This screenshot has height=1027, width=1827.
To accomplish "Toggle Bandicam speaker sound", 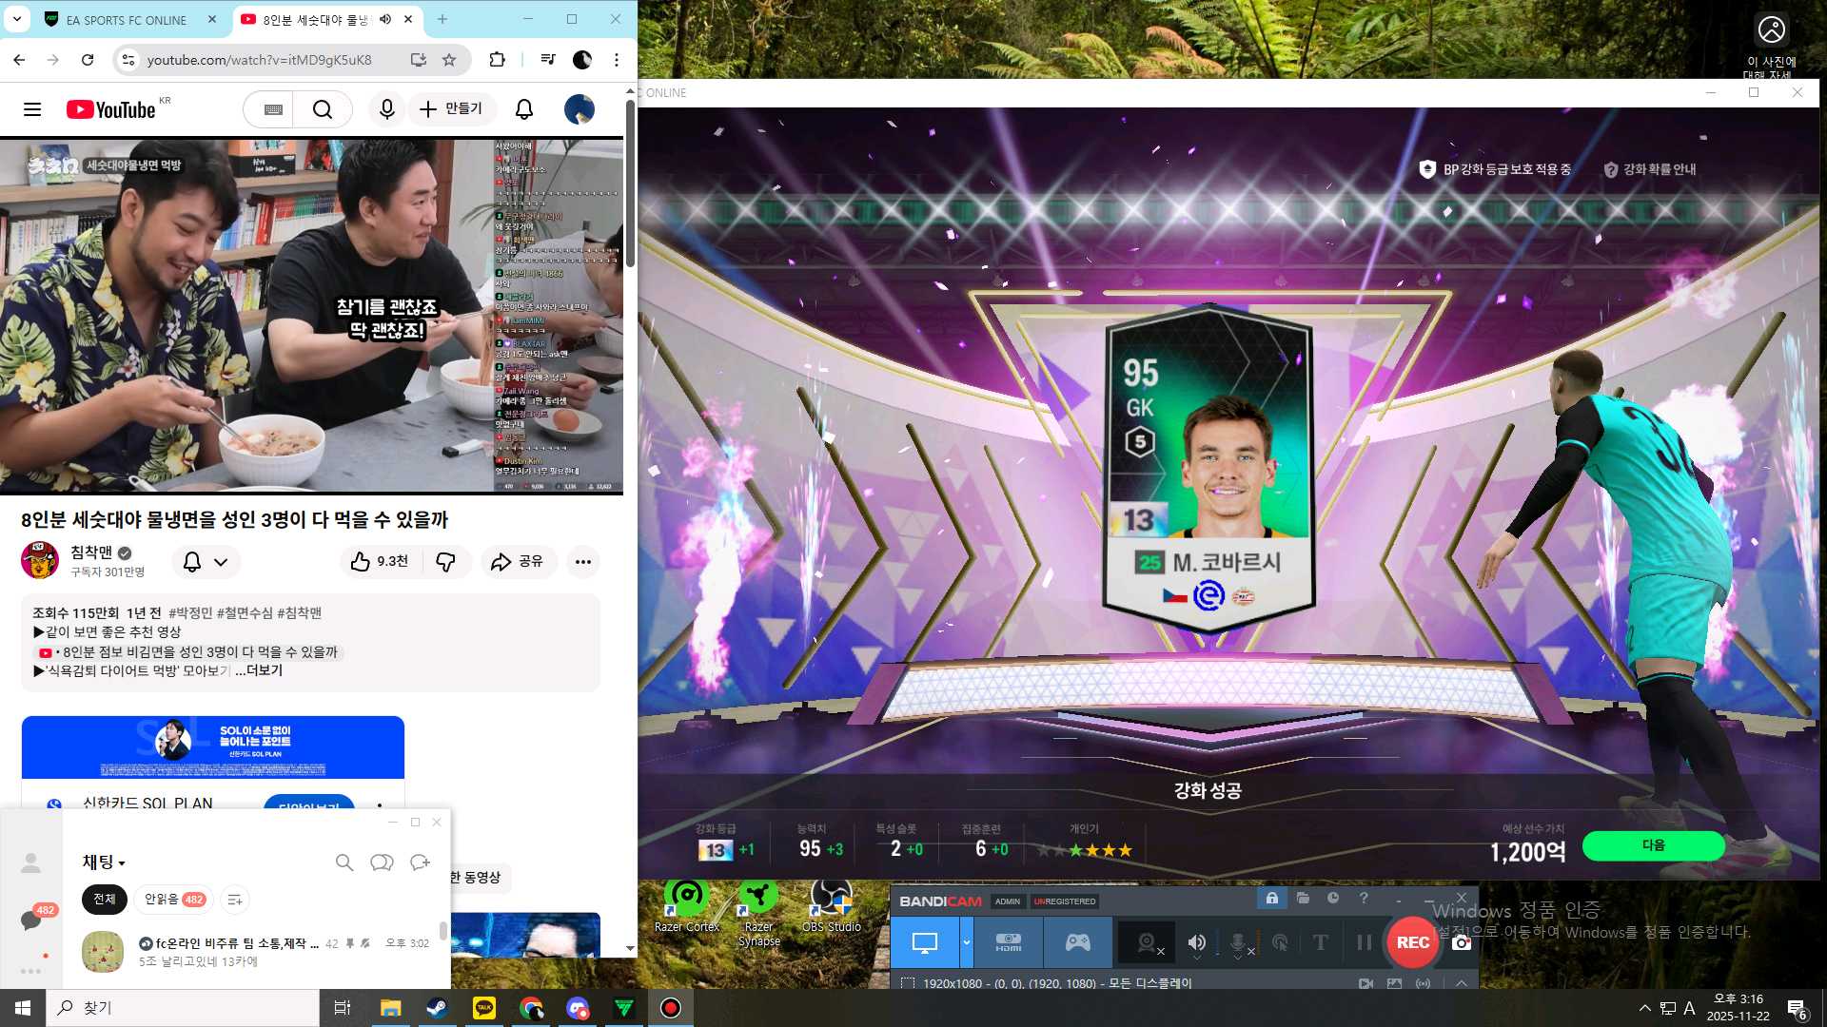I will point(1197,942).
